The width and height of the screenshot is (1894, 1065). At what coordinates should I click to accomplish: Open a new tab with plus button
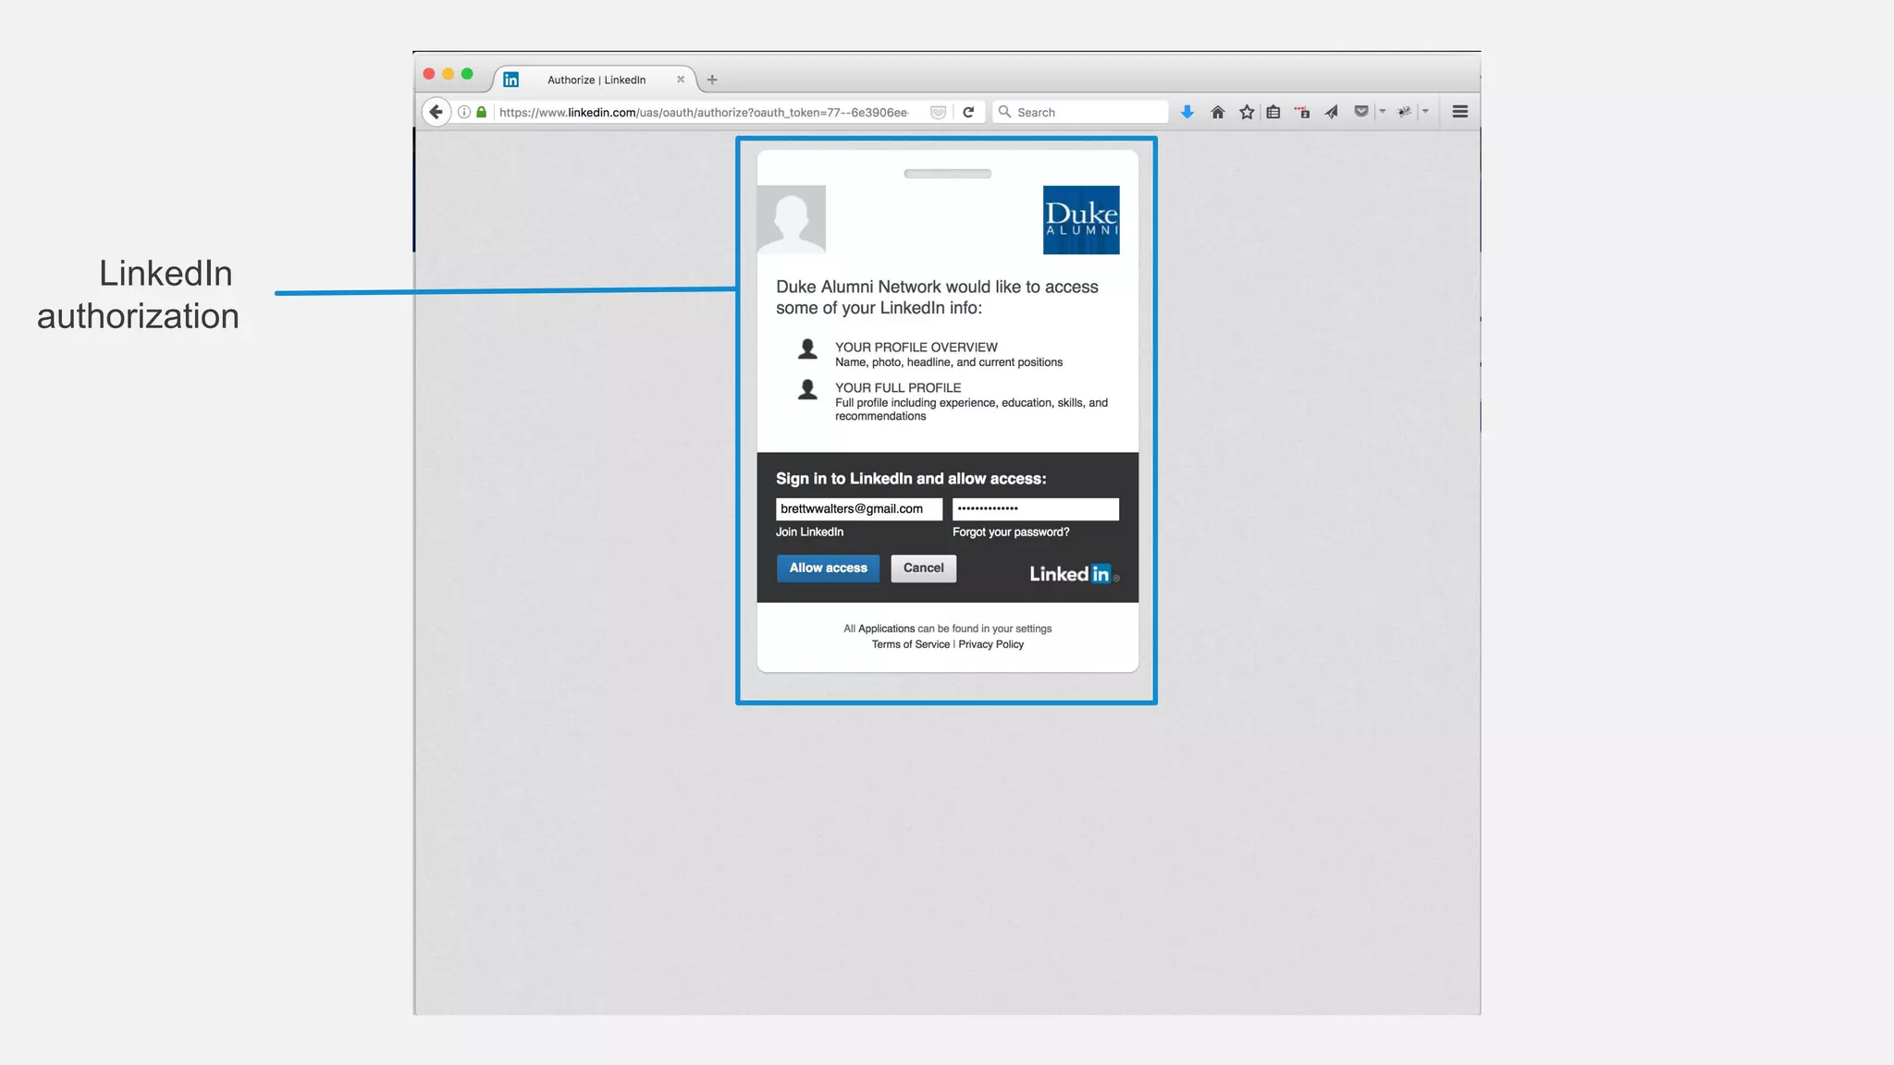(712, 80)
